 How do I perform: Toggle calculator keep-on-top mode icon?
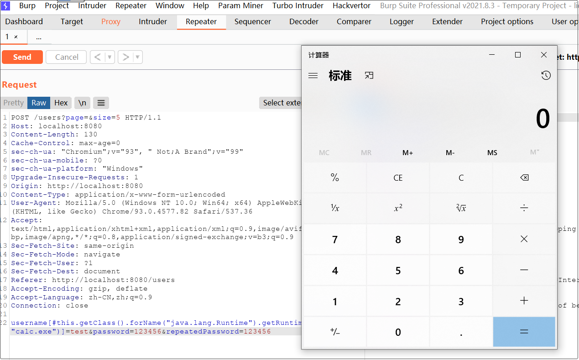click(369, 75)
